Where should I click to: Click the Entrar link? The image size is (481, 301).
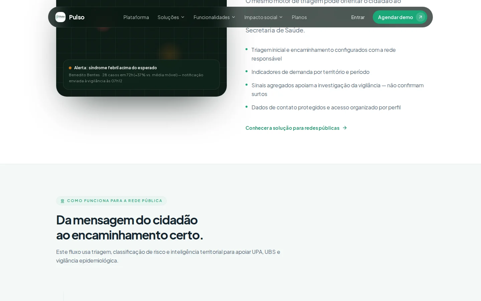coord(358,17)
